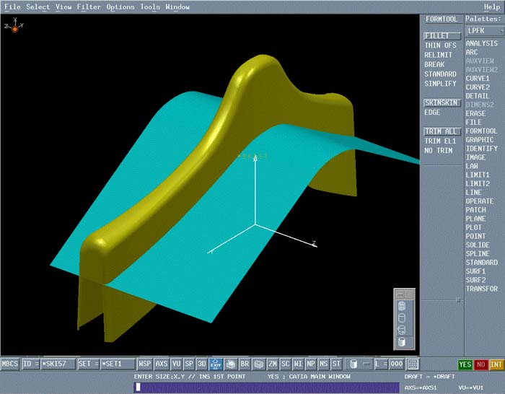This screenshot has width=505, height=394.
Task: Click the blue EXIT icon in bottom toolbar
Action: click(x=214, y=364)
